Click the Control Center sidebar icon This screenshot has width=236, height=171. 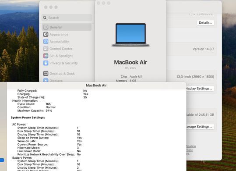pyautogui.click(x=46, y=49)
